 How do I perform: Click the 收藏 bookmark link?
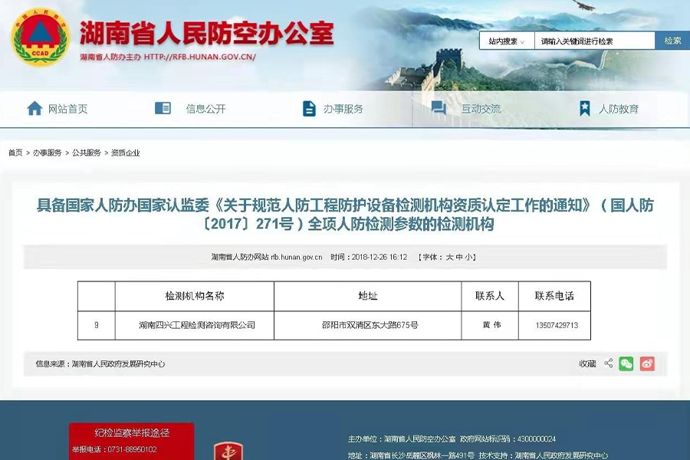pyautogui.click(x=587, y=363)
